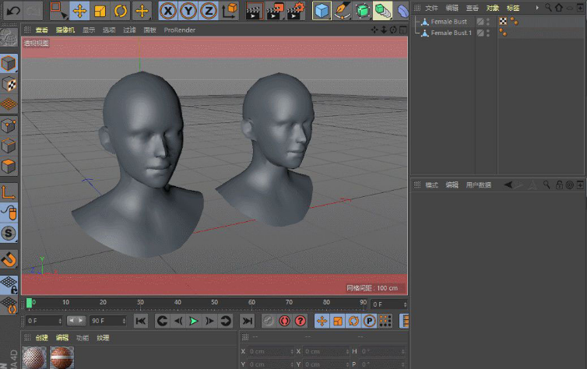Switch to Polygons mode in left sidebar
Viewport: 587px width, 369px height.
tap(9, 166)
